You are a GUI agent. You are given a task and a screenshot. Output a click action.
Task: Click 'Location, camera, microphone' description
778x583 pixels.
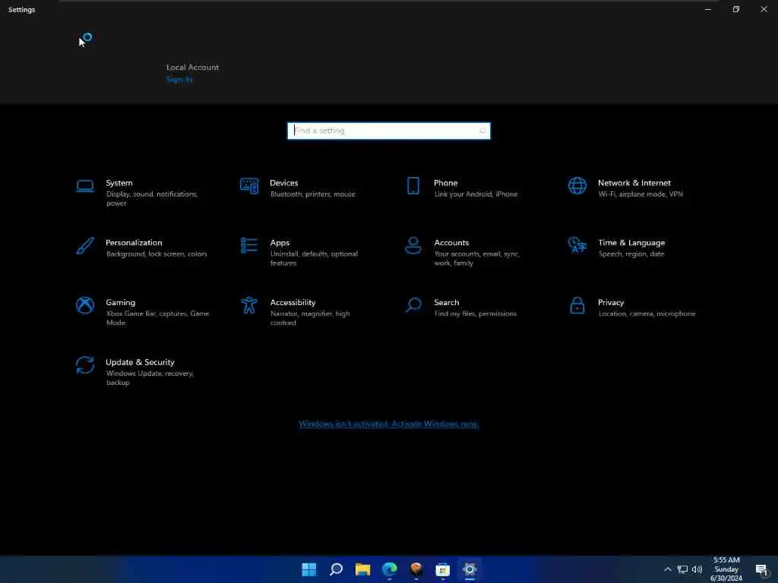[x=647, y=314]
